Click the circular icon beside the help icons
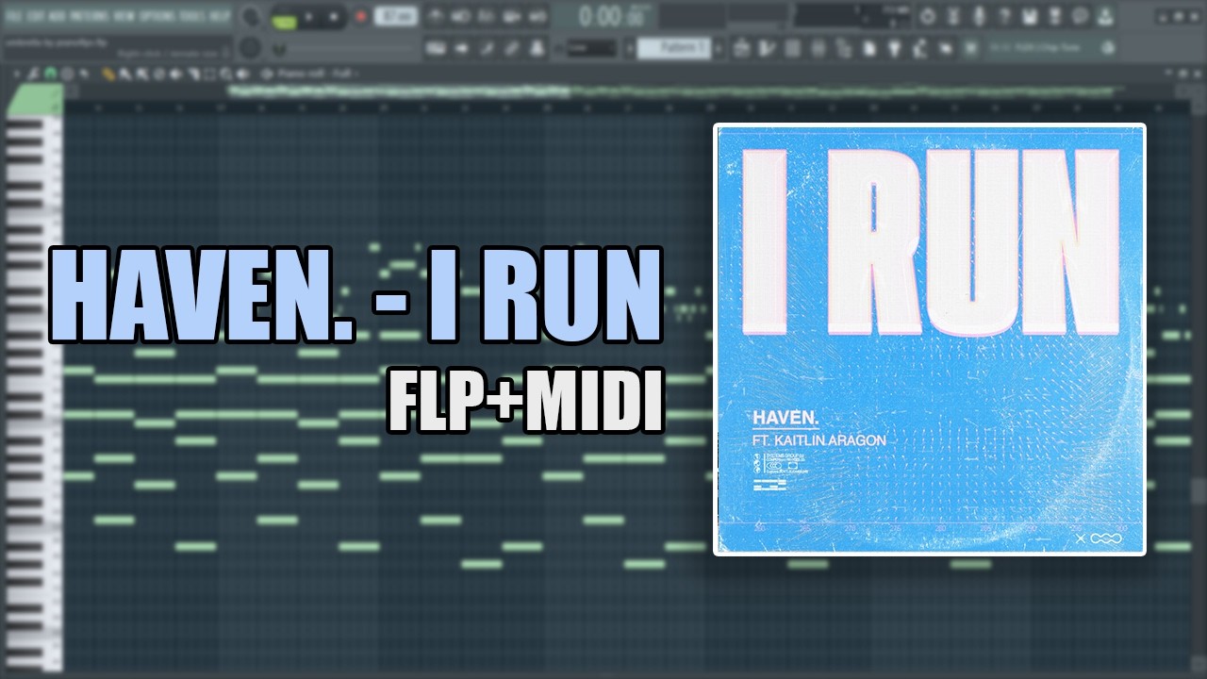Image resolution: width=1207 pixels, height=679 pixels. point(927,16)
